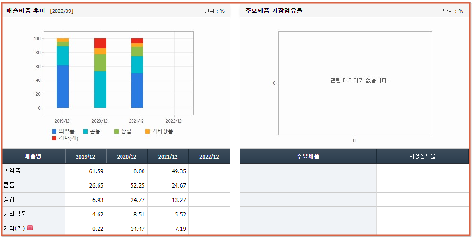Click the 24.67 value cell
This screenshot has height=239, width=473.
[x=168, y=185]
